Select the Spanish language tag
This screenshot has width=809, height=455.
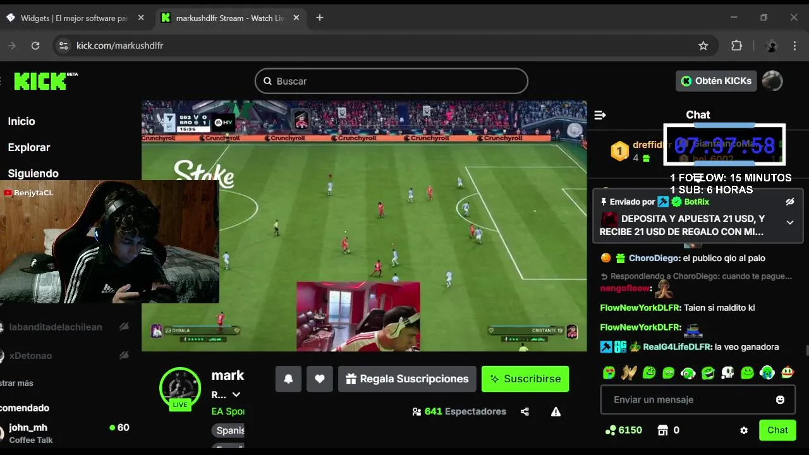pos(228,430)
